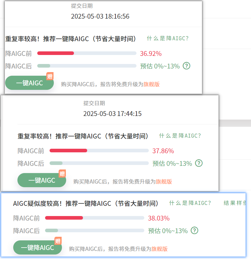Open 什么是降AIGC? link in middle card
This screenshot has width=251, height=259.
tap(180, 136)
